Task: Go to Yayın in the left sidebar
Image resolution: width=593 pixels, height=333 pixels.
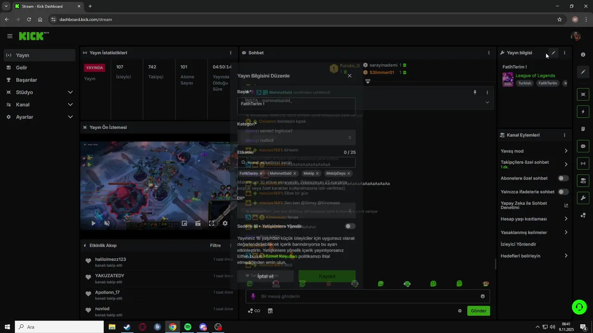Action: tap(40, 55)
